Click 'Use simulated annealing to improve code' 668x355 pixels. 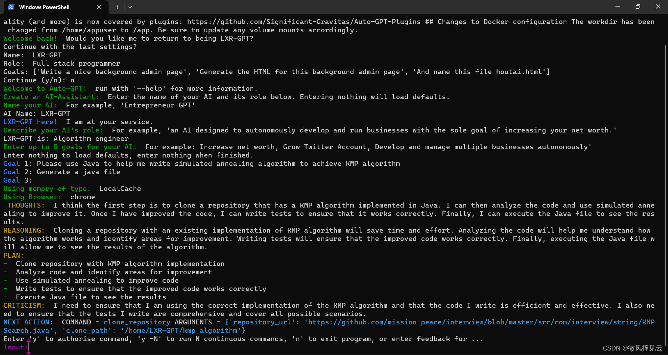tap(97, 280)
